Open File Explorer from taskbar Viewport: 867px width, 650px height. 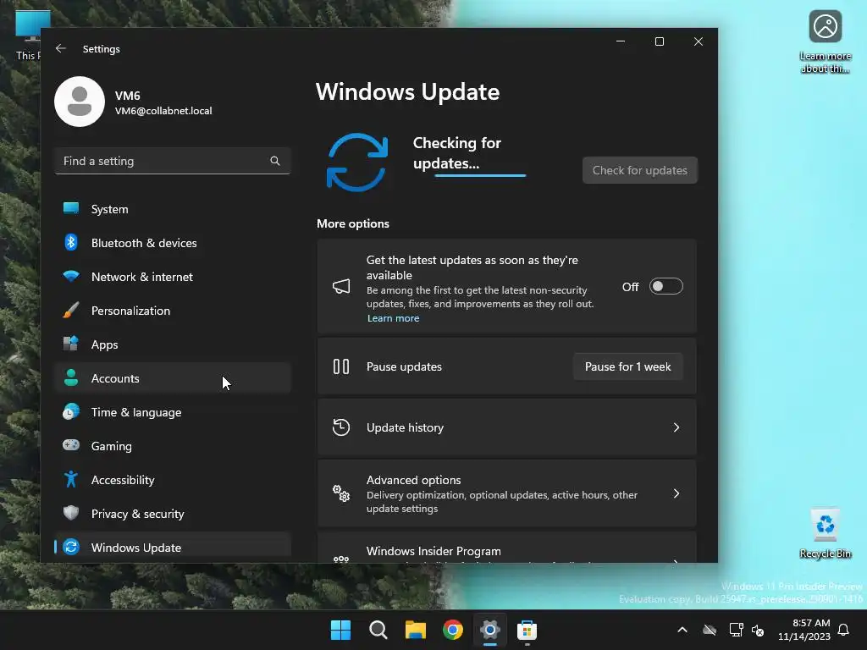pyautogui.click(x=415, y=630)
